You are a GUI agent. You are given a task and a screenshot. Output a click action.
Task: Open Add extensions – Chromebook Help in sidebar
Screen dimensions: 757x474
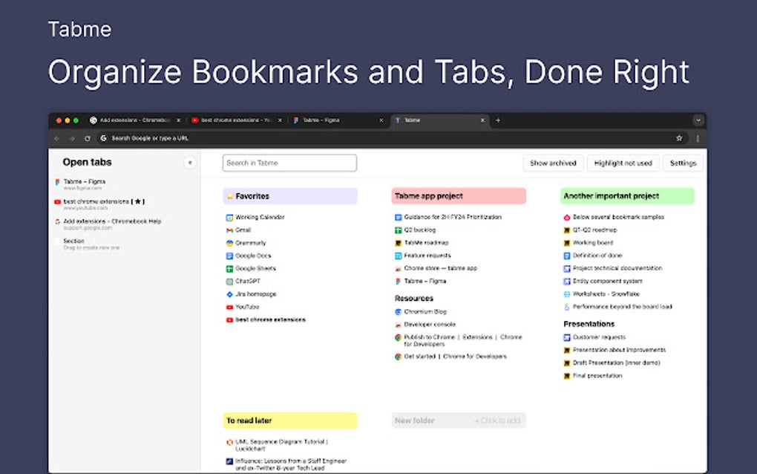(108, 224)
